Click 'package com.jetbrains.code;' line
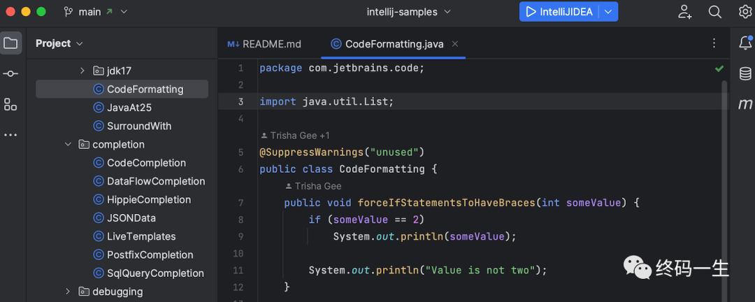Image resolution: width=755 pixels, height=302 pixels. coord(342,69)
